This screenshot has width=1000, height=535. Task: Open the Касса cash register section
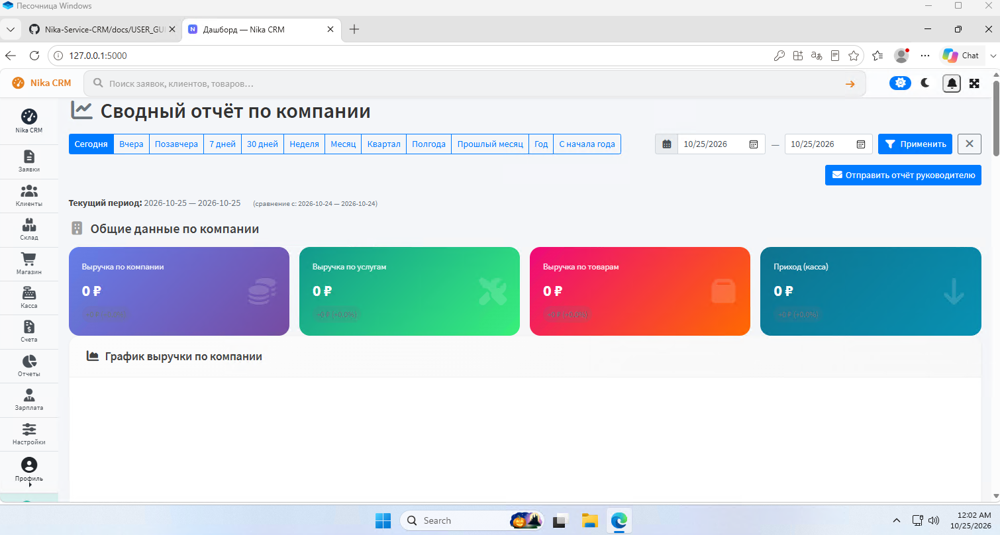pos(29,298)
